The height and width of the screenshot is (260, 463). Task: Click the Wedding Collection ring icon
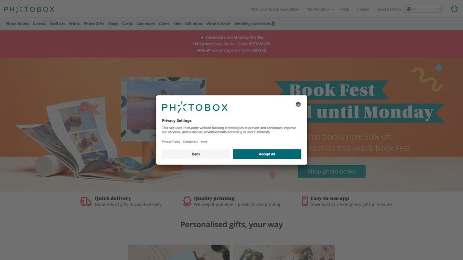click(x=273, y=24)
